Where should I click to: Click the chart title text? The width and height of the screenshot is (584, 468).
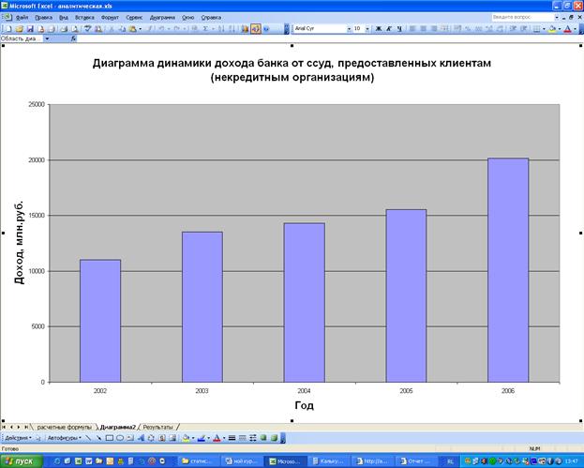[292, 70]
